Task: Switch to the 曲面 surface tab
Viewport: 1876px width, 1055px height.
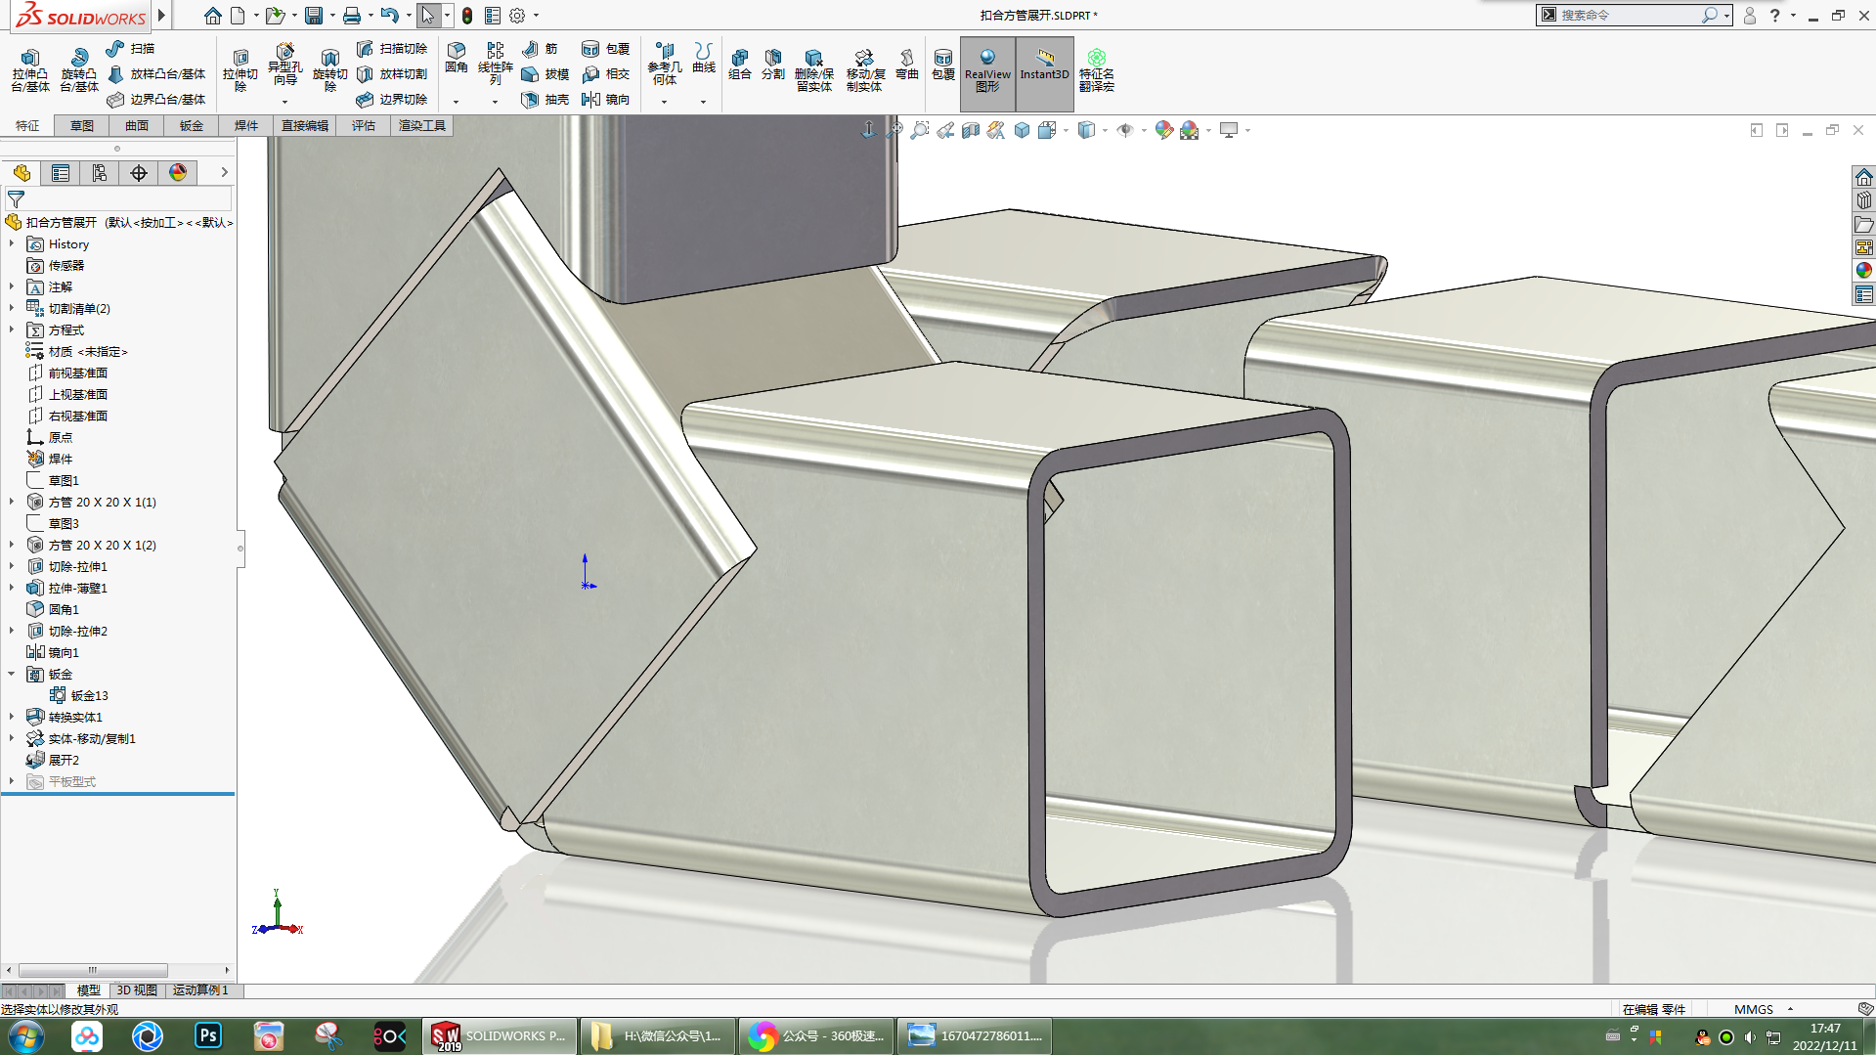Action: click(x=137, y=125)
